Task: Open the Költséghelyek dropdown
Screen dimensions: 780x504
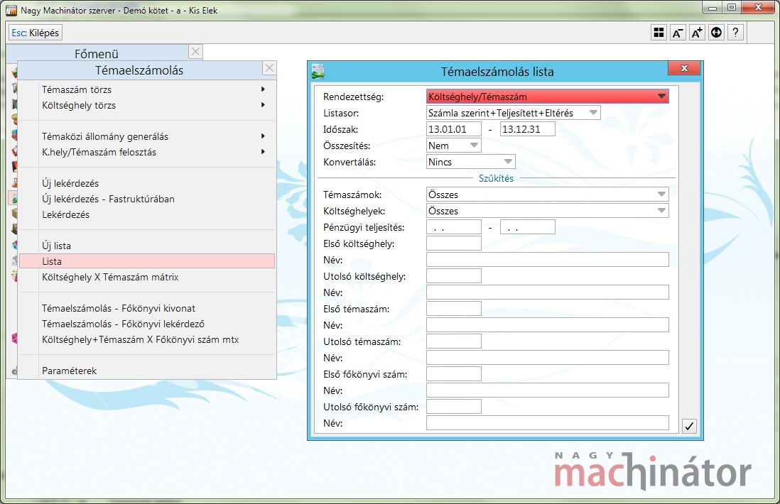Action: pyautogui.click(x=547, y=211)
